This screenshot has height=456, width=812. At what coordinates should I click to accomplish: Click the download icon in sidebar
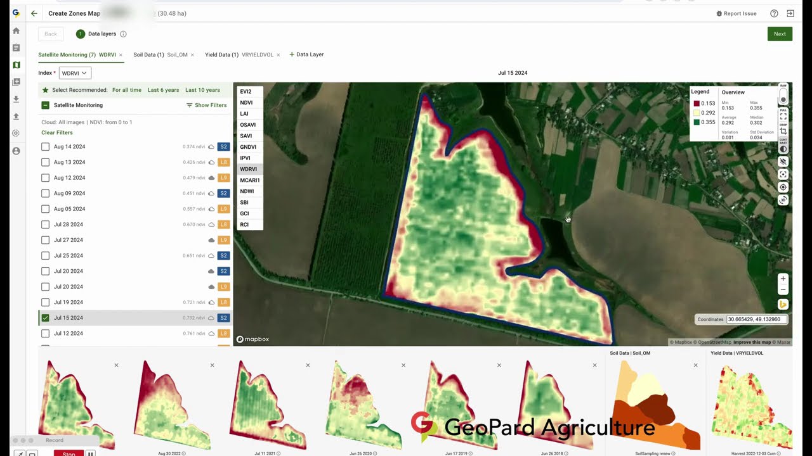pyautogui.click(x=16, y=99)
